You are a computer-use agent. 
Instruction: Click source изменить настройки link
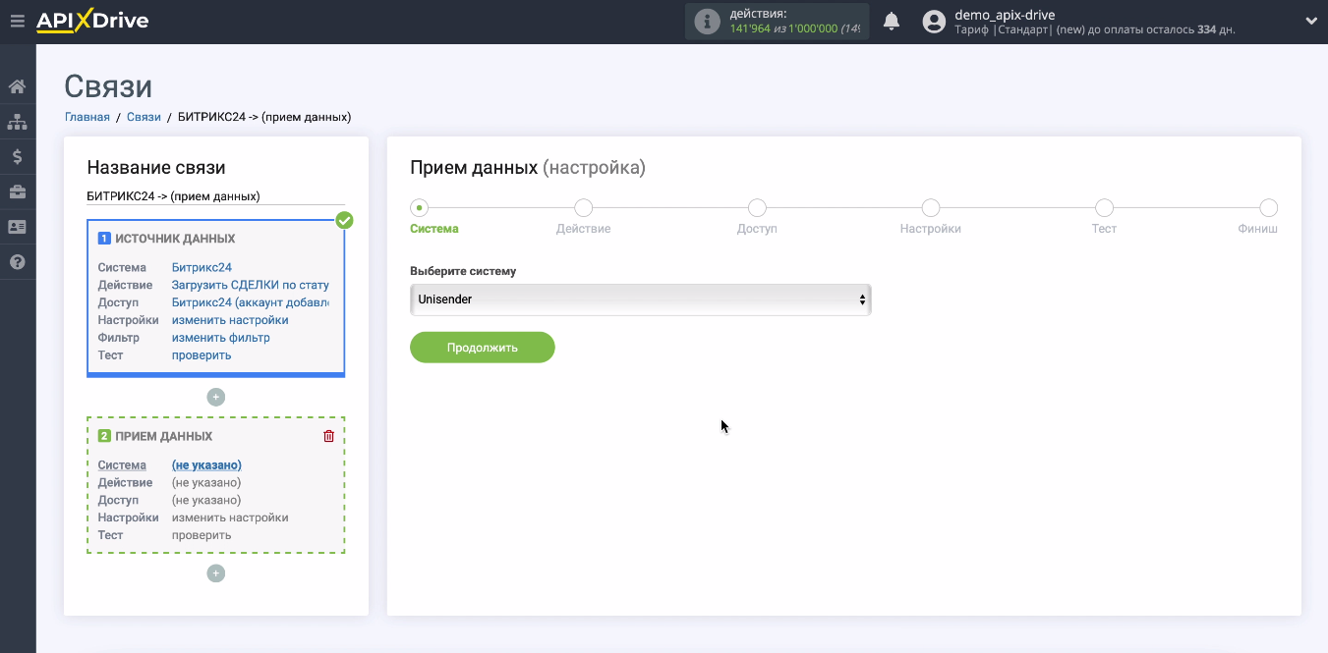pos(230,320)
